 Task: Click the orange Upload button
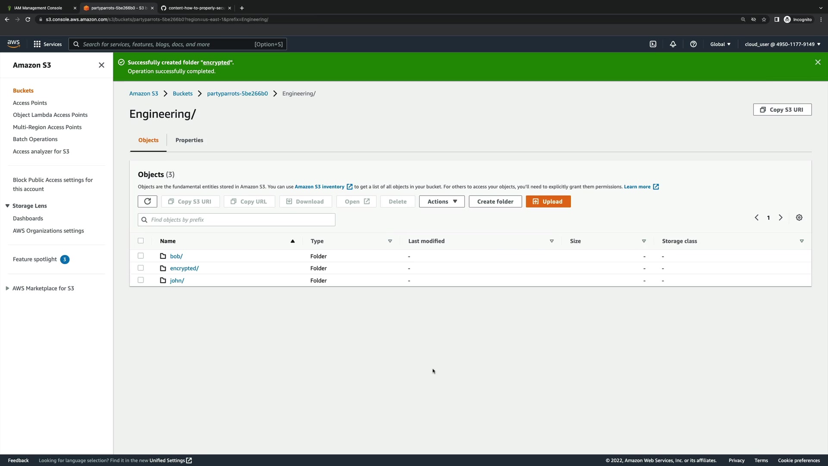pos(548,202)
